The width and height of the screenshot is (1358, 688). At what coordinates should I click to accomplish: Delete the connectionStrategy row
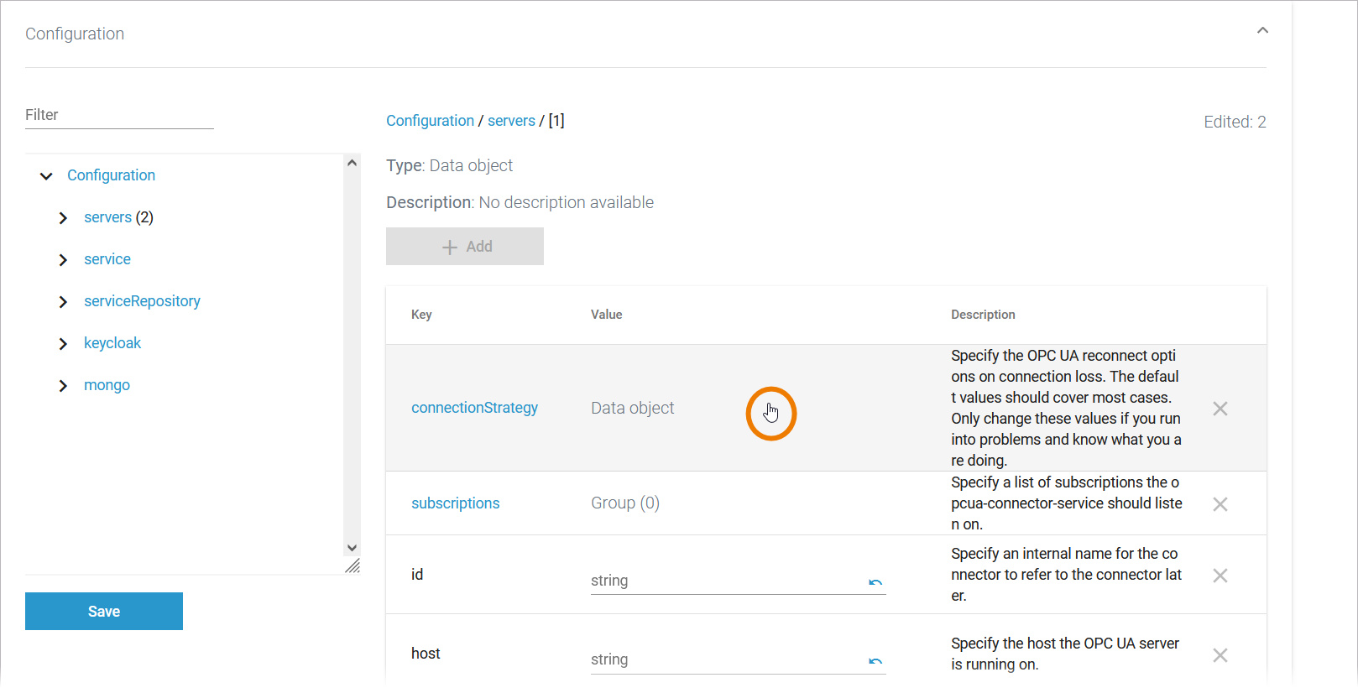[x=1220, y=409]
